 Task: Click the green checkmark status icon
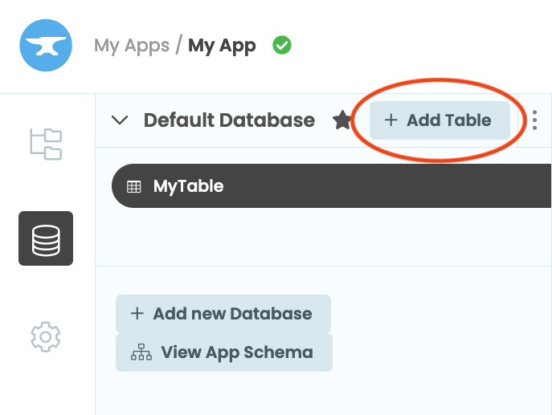point(281,45)
